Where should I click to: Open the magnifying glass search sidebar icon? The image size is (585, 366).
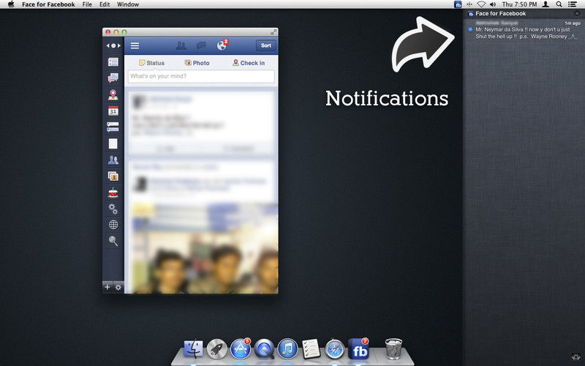pyautogui.click(x=113, y=241)
